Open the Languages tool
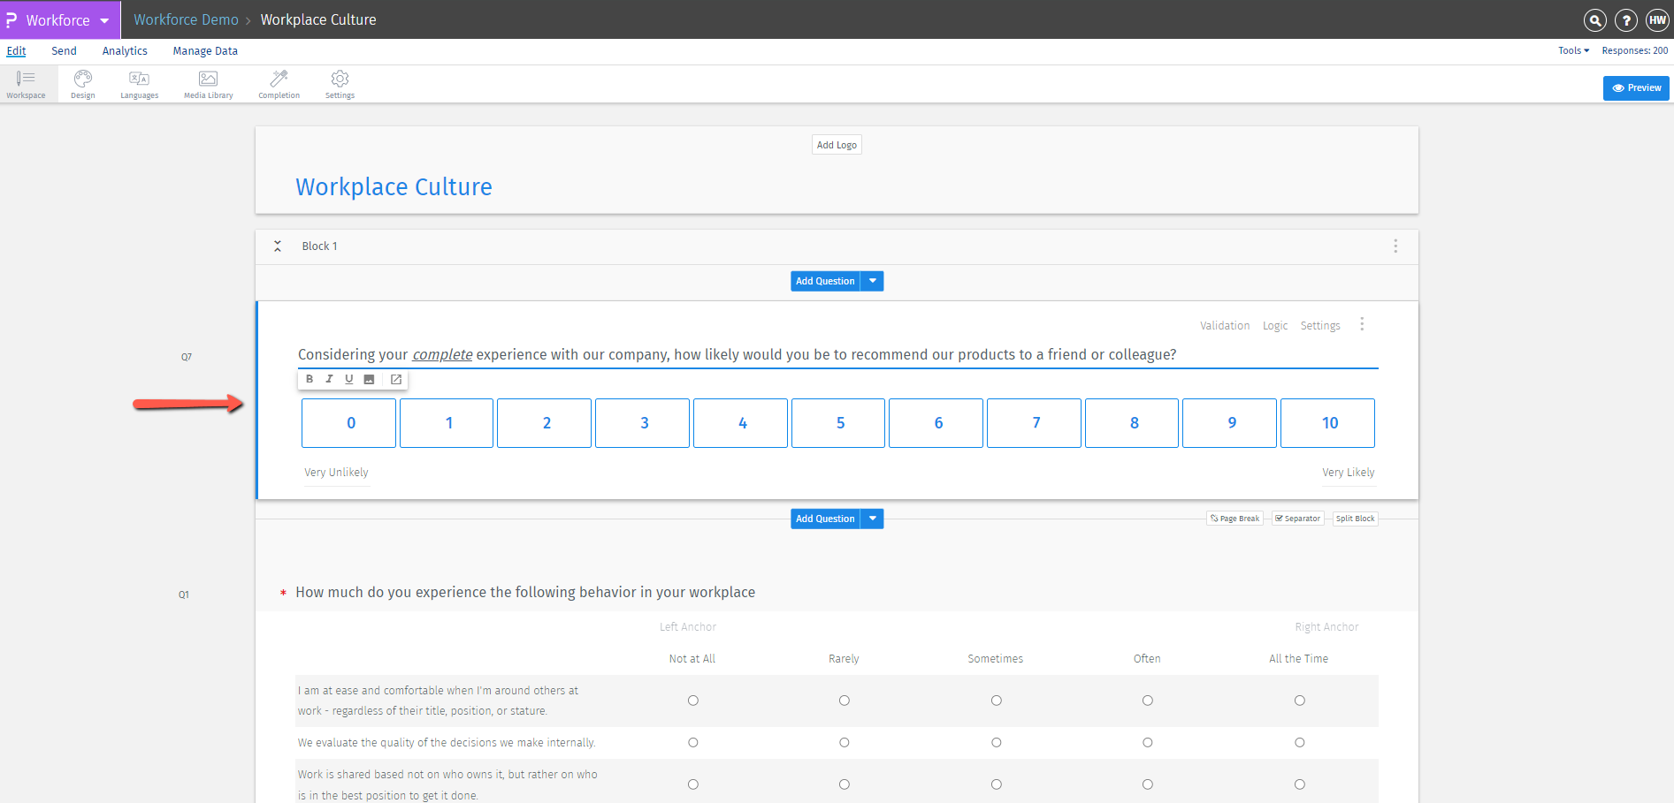 tap(139, 84)
